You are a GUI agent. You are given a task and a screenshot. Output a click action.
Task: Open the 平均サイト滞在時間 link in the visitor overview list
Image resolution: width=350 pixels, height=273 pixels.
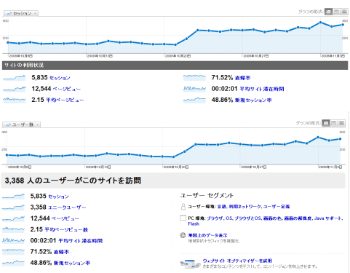[x=81, y=241]
